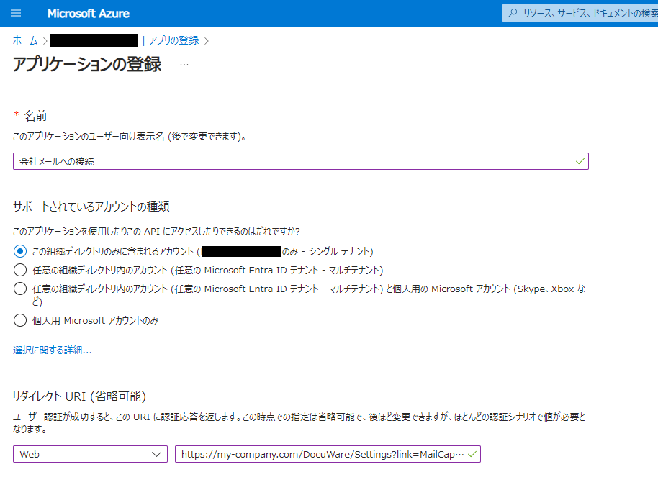Click サポートされているアカウントの種類 heading

91,207
